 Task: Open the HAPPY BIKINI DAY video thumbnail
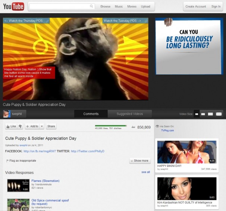(x=186, y=152)
